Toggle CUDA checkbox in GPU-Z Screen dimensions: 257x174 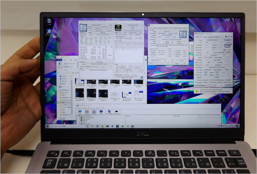point(210,80)
